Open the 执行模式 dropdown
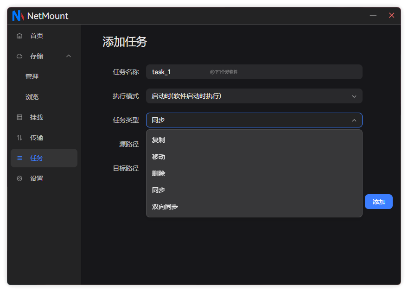Image resolution: width=408 pixels, height=292 pixels. pyautogui.click(x=254, y=96)
